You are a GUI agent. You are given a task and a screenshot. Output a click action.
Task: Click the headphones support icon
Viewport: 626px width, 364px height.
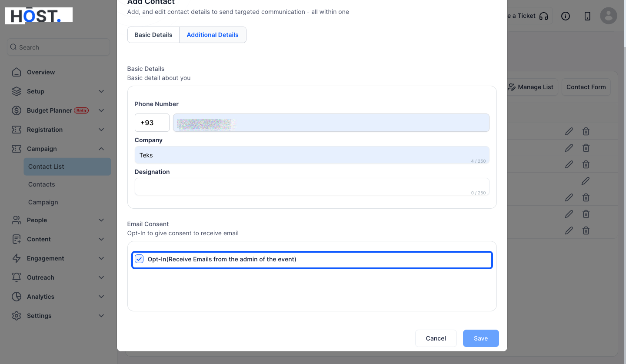point(543,16)
